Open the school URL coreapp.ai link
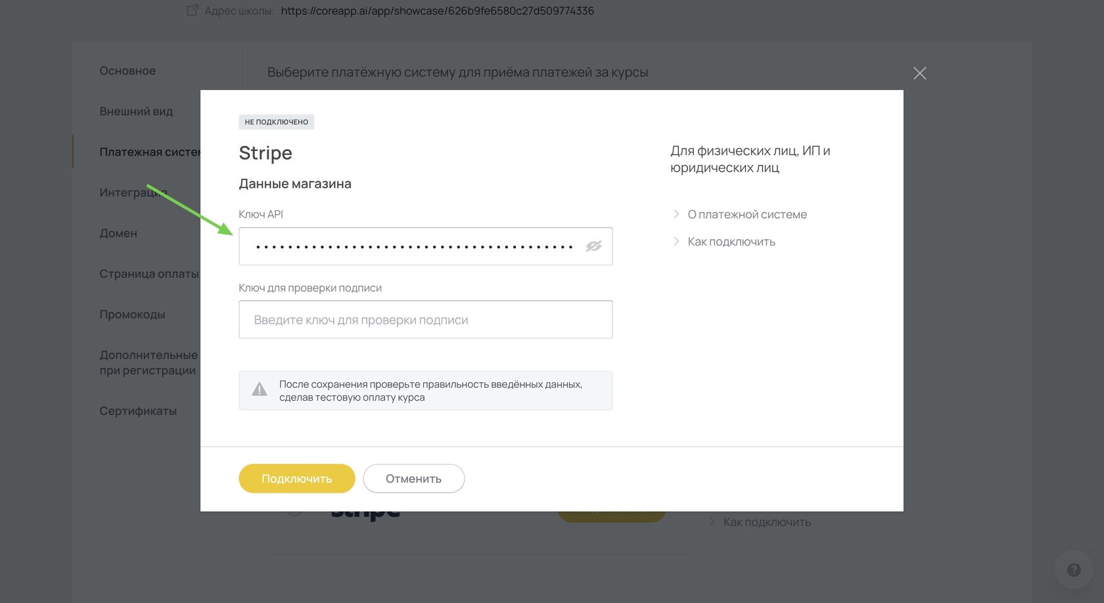The width and height of the screenshot is (1104, 603). [x=438, y=11]
